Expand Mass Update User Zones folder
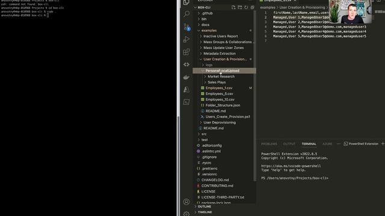Viewport: 385px width, 216px height. point(201,48)
